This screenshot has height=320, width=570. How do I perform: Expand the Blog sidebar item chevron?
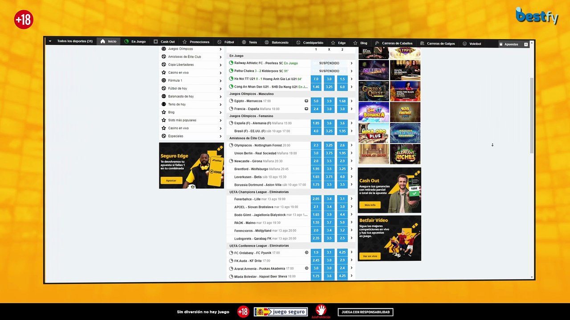(x=220, y=112)
